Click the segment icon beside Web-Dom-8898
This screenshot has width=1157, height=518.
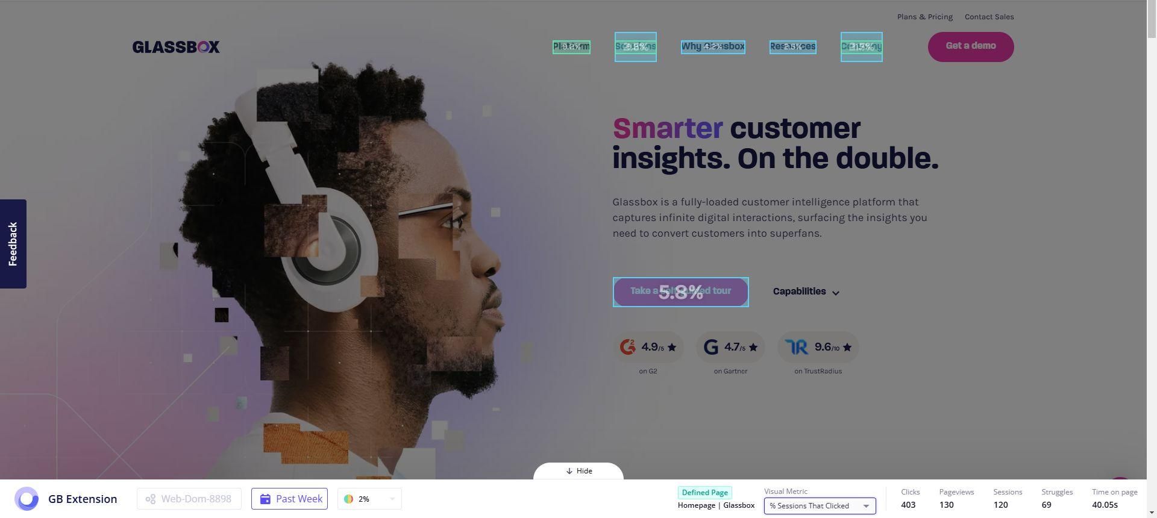click(x=150, y=499)
